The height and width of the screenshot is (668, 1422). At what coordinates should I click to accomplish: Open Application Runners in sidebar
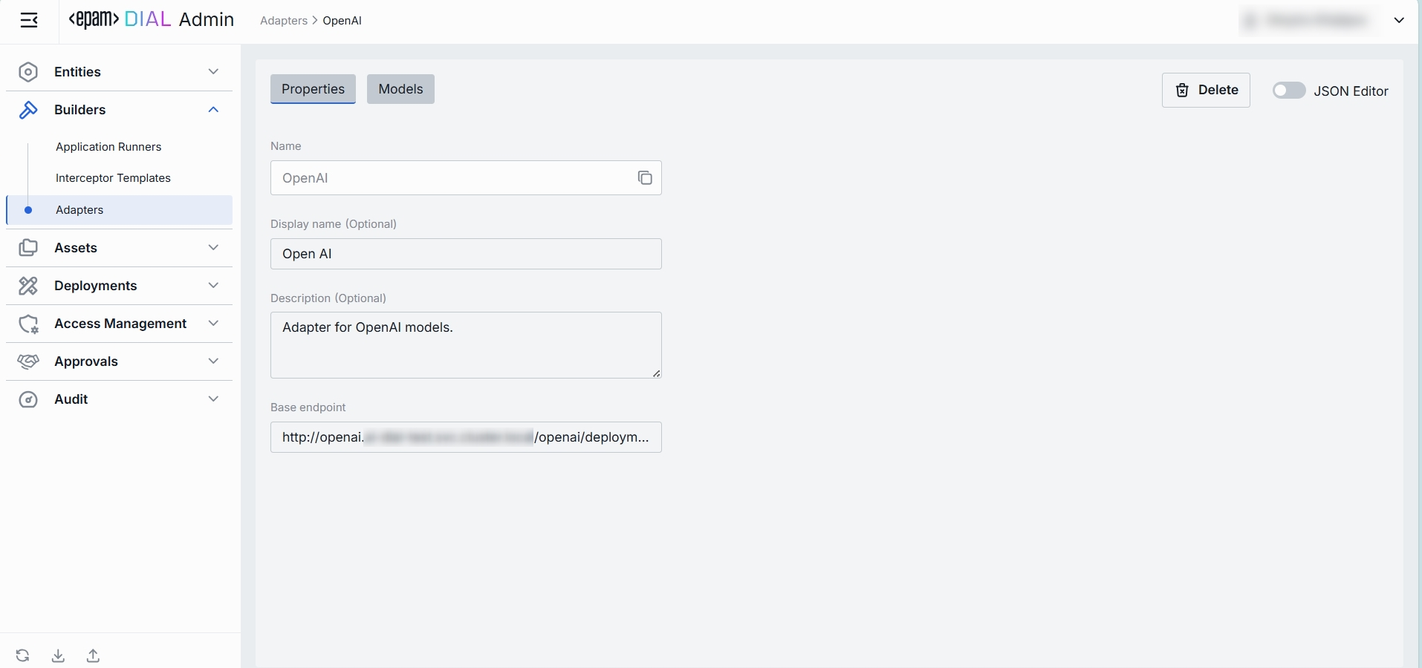point(108,147)
